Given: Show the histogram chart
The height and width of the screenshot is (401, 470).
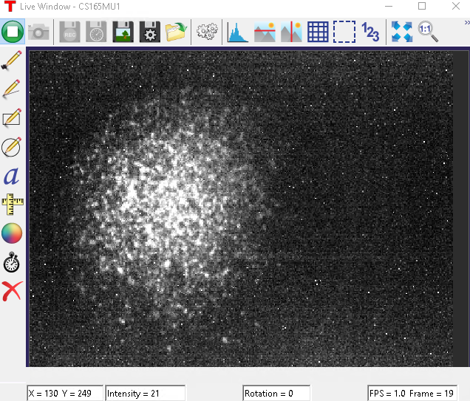Looking at the screenshot, I should [x=238, y=32].
